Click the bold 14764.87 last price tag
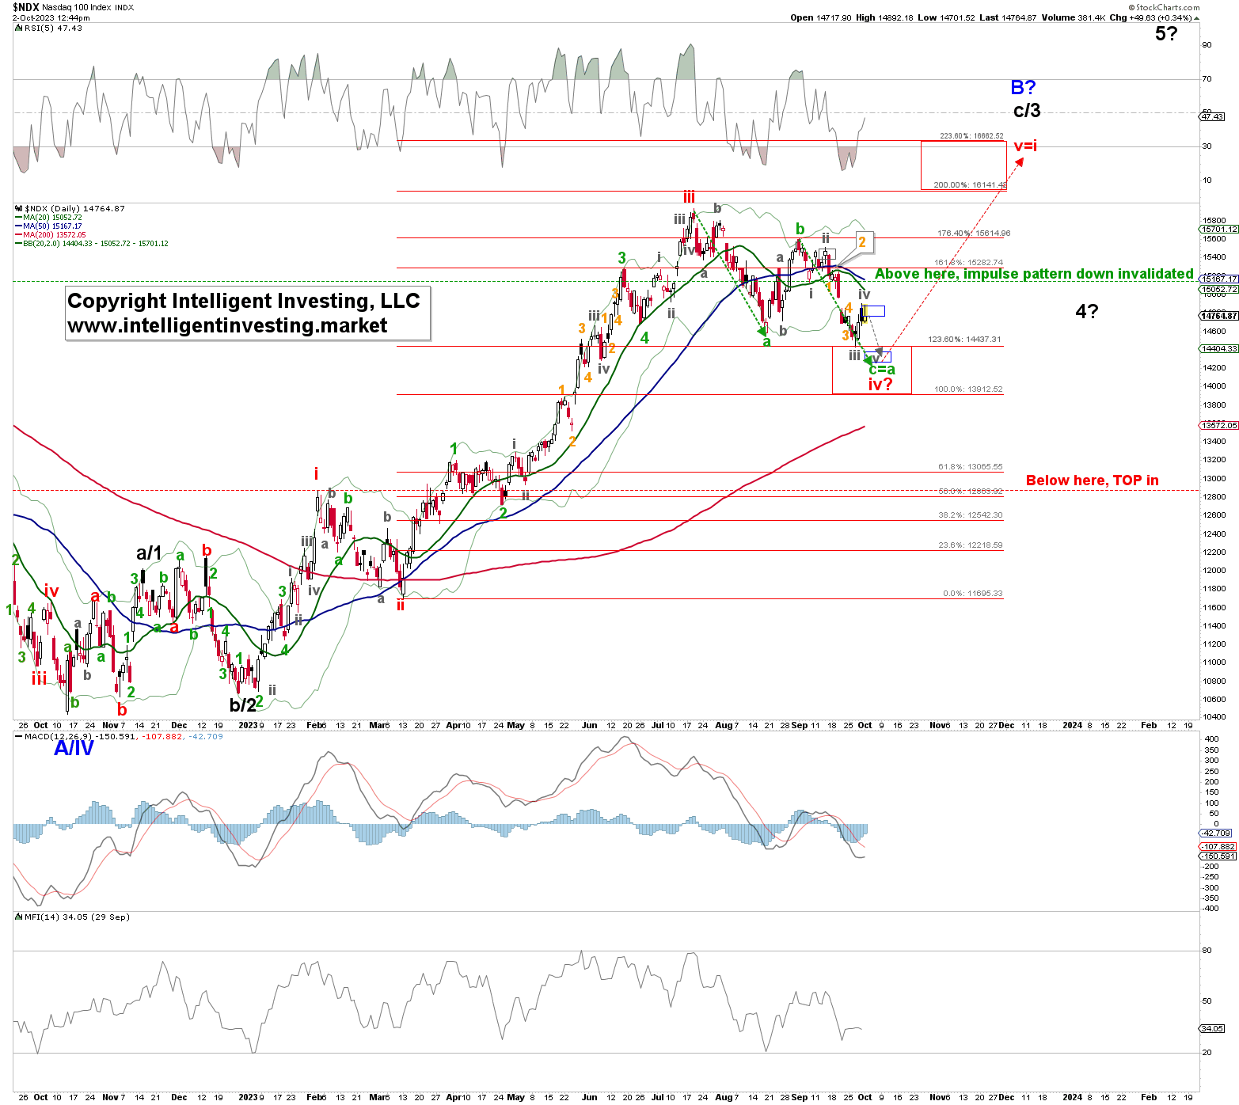 click(1219, 316)
